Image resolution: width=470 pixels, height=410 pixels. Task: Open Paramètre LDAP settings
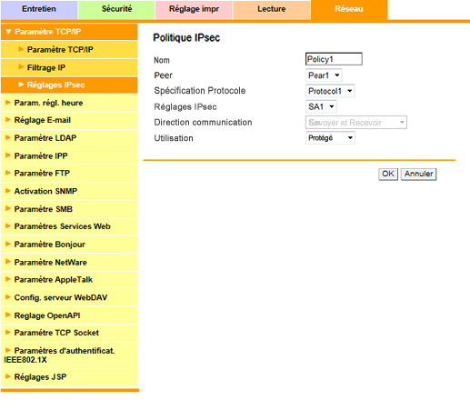click(x=69, y=138)
